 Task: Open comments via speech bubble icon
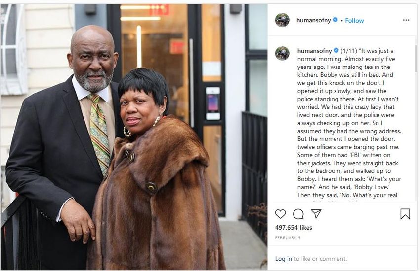click(298, 214)
